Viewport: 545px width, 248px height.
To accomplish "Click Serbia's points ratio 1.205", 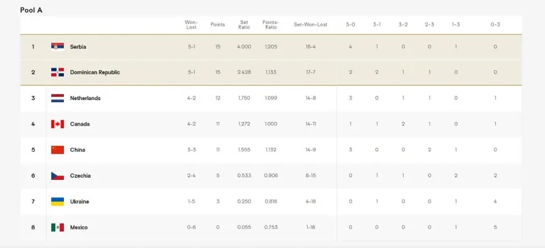I will [x=270, y=46].
